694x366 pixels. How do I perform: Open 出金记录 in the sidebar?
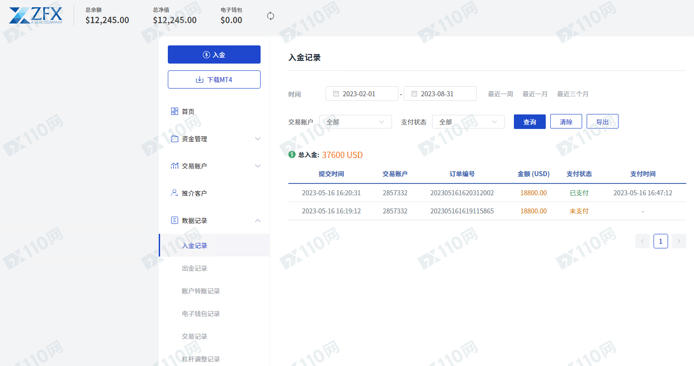coord(195,268)
